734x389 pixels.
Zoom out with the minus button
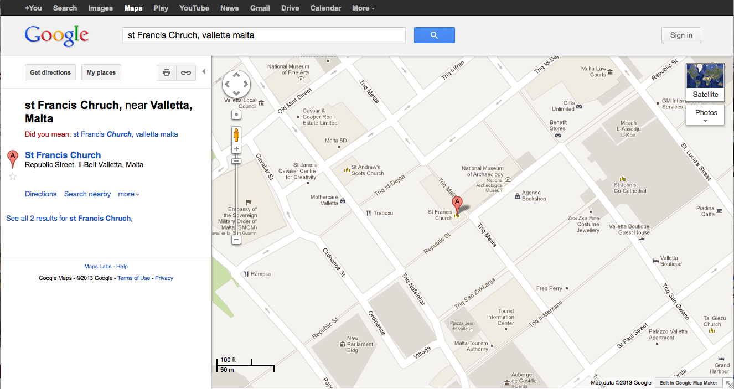pyautogui.click(x=236, y=240)
